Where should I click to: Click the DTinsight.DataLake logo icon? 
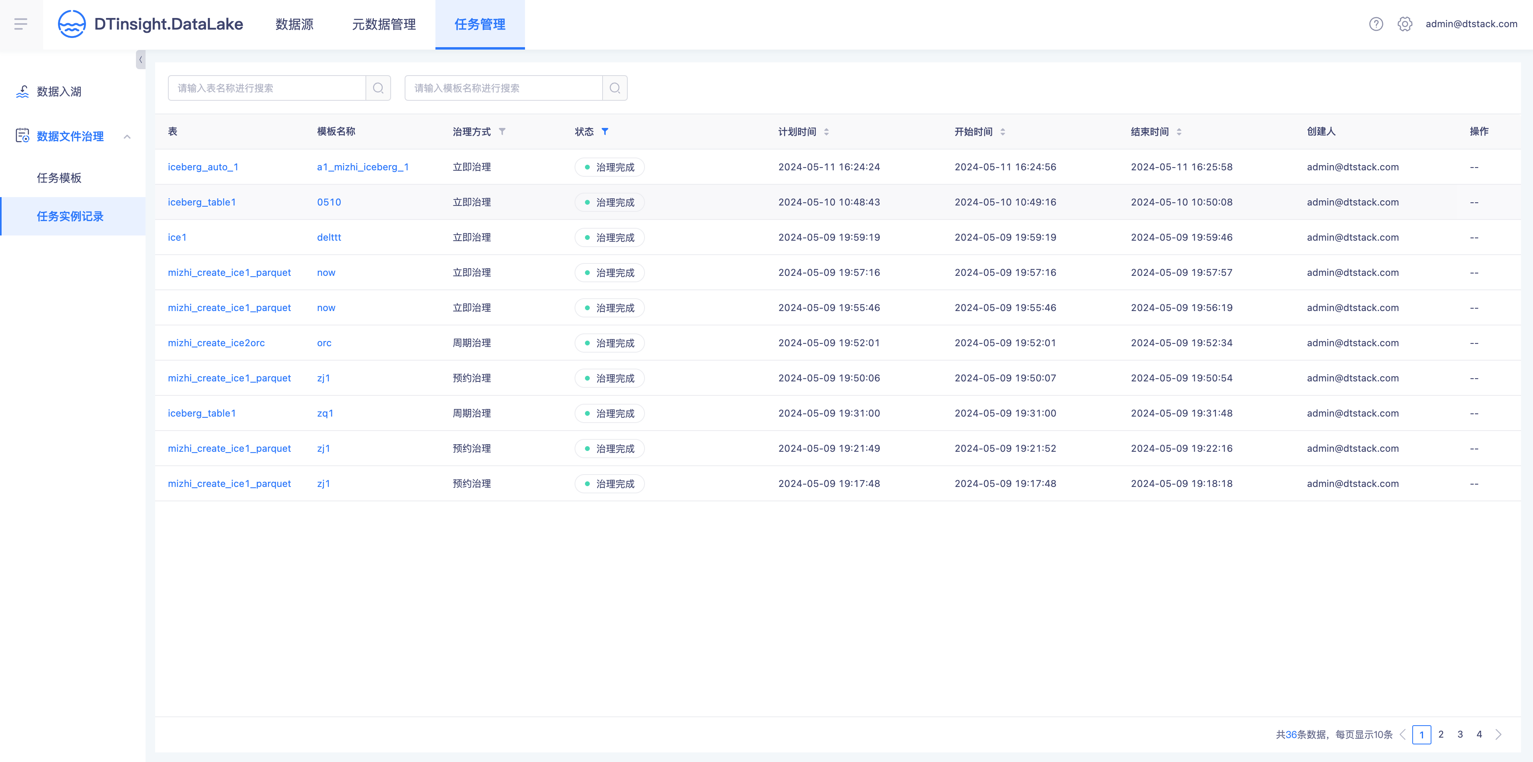click(72, 24)
